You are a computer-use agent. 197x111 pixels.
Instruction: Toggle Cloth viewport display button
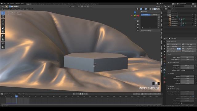pos(180,49)
